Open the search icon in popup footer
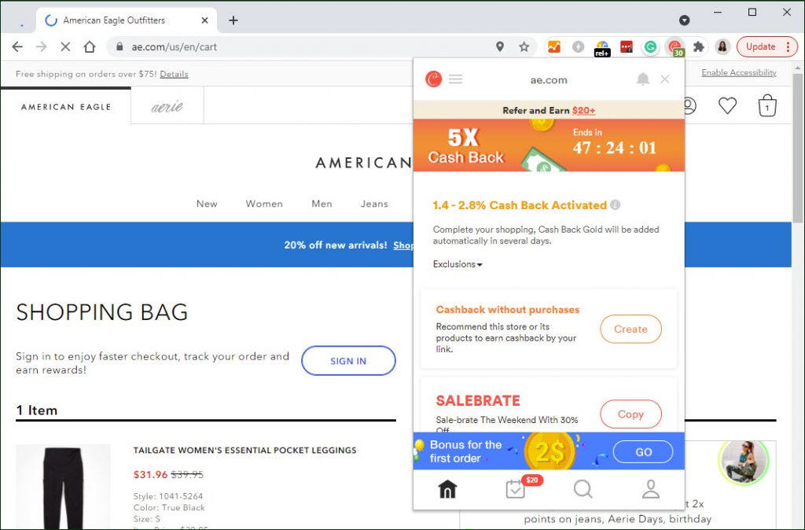This screenshot has height=530, width=805. point(583,489)
